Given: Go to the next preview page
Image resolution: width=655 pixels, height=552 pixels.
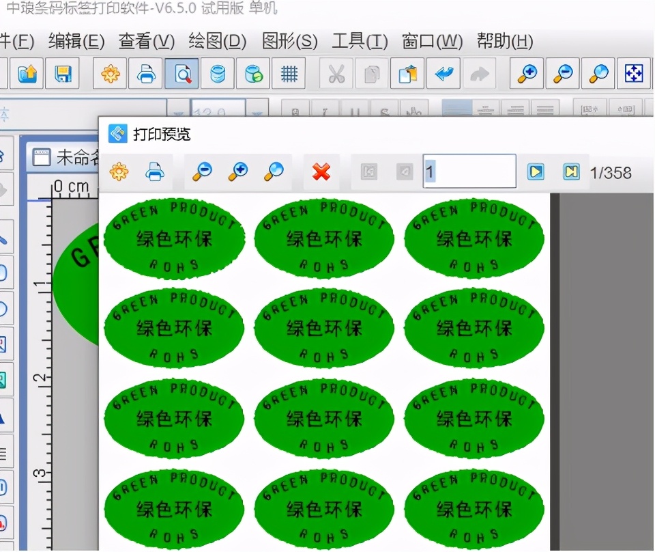Looking at the screenshot, I should 535,172.
